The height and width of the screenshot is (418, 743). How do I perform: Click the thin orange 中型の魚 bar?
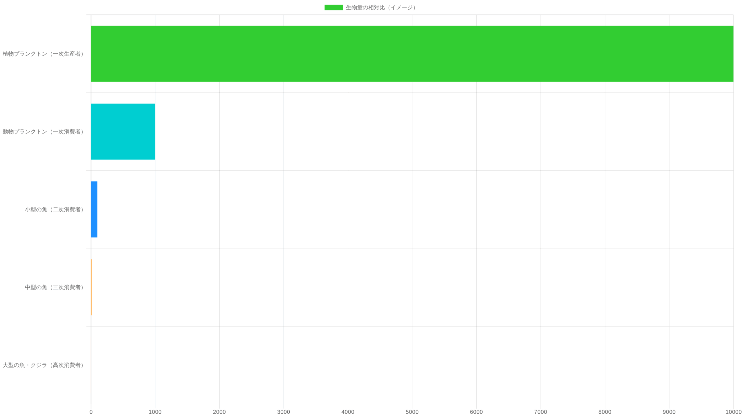pyautogui.click(x=91, y=287)
